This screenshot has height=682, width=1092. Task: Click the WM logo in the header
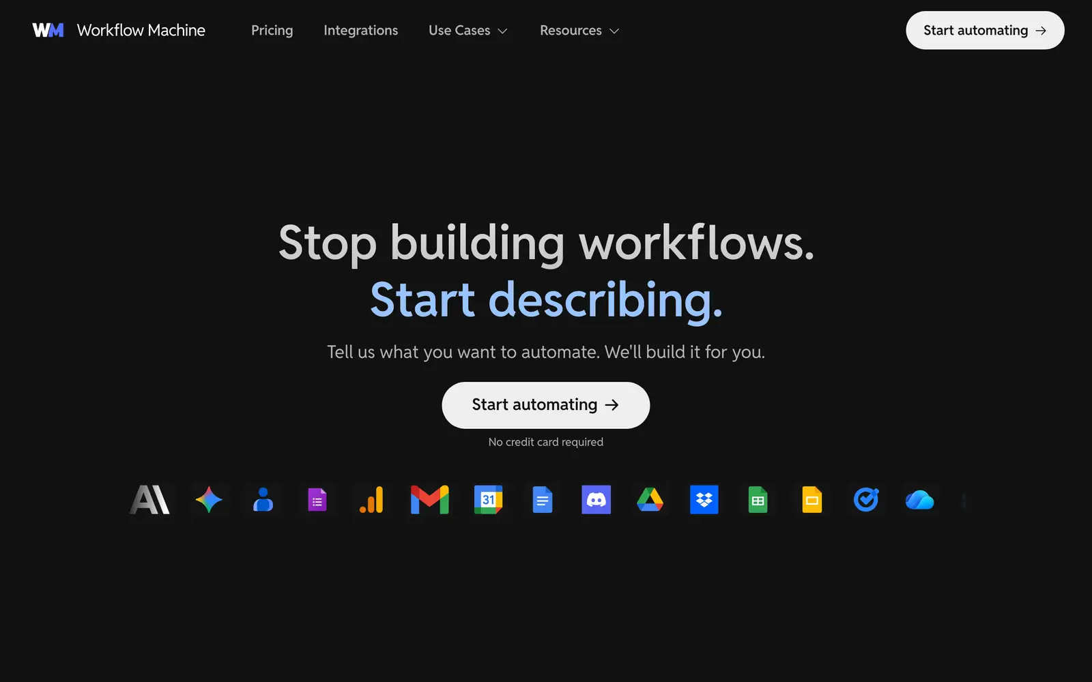[x=48, y=30]
